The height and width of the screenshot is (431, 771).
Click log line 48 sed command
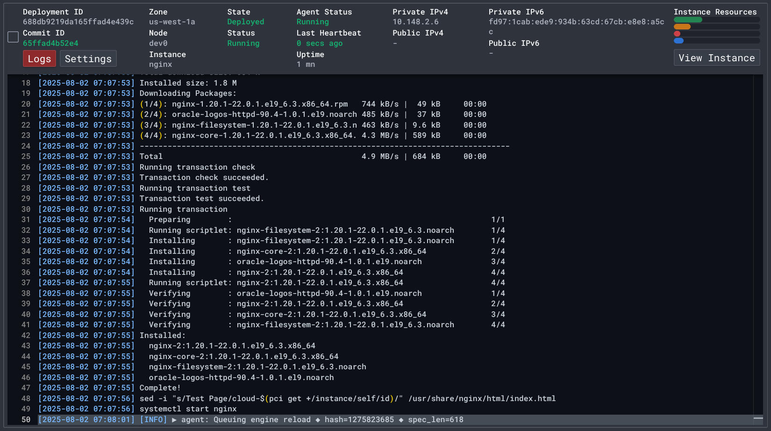pos(347,399)
